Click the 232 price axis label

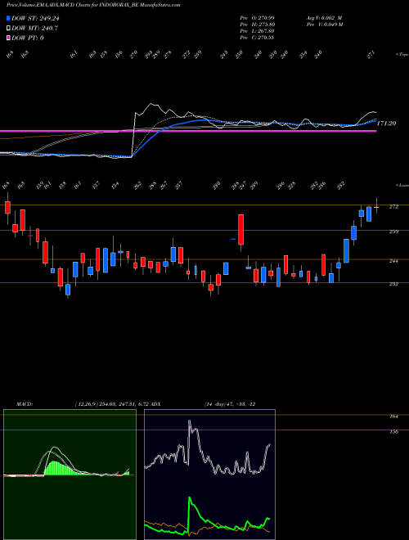(x=393, y=284)
